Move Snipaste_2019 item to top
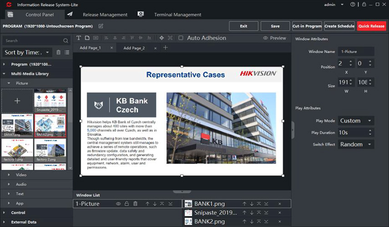Viewport: 389px width, 227px height. (x=259, y=212)
